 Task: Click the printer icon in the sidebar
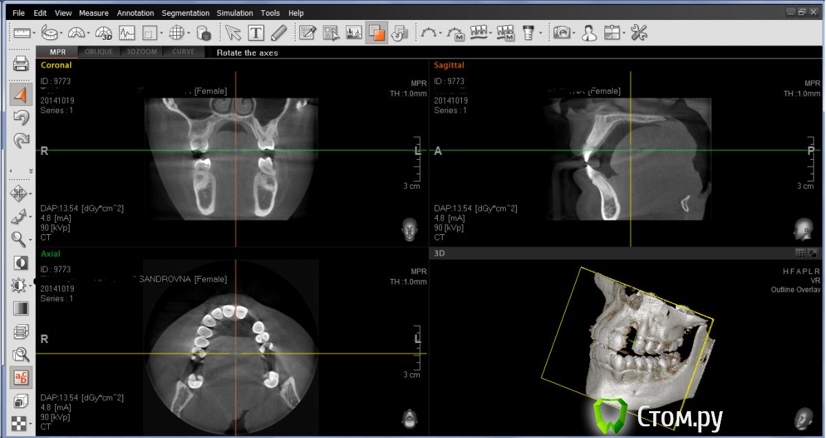point(21,65)
